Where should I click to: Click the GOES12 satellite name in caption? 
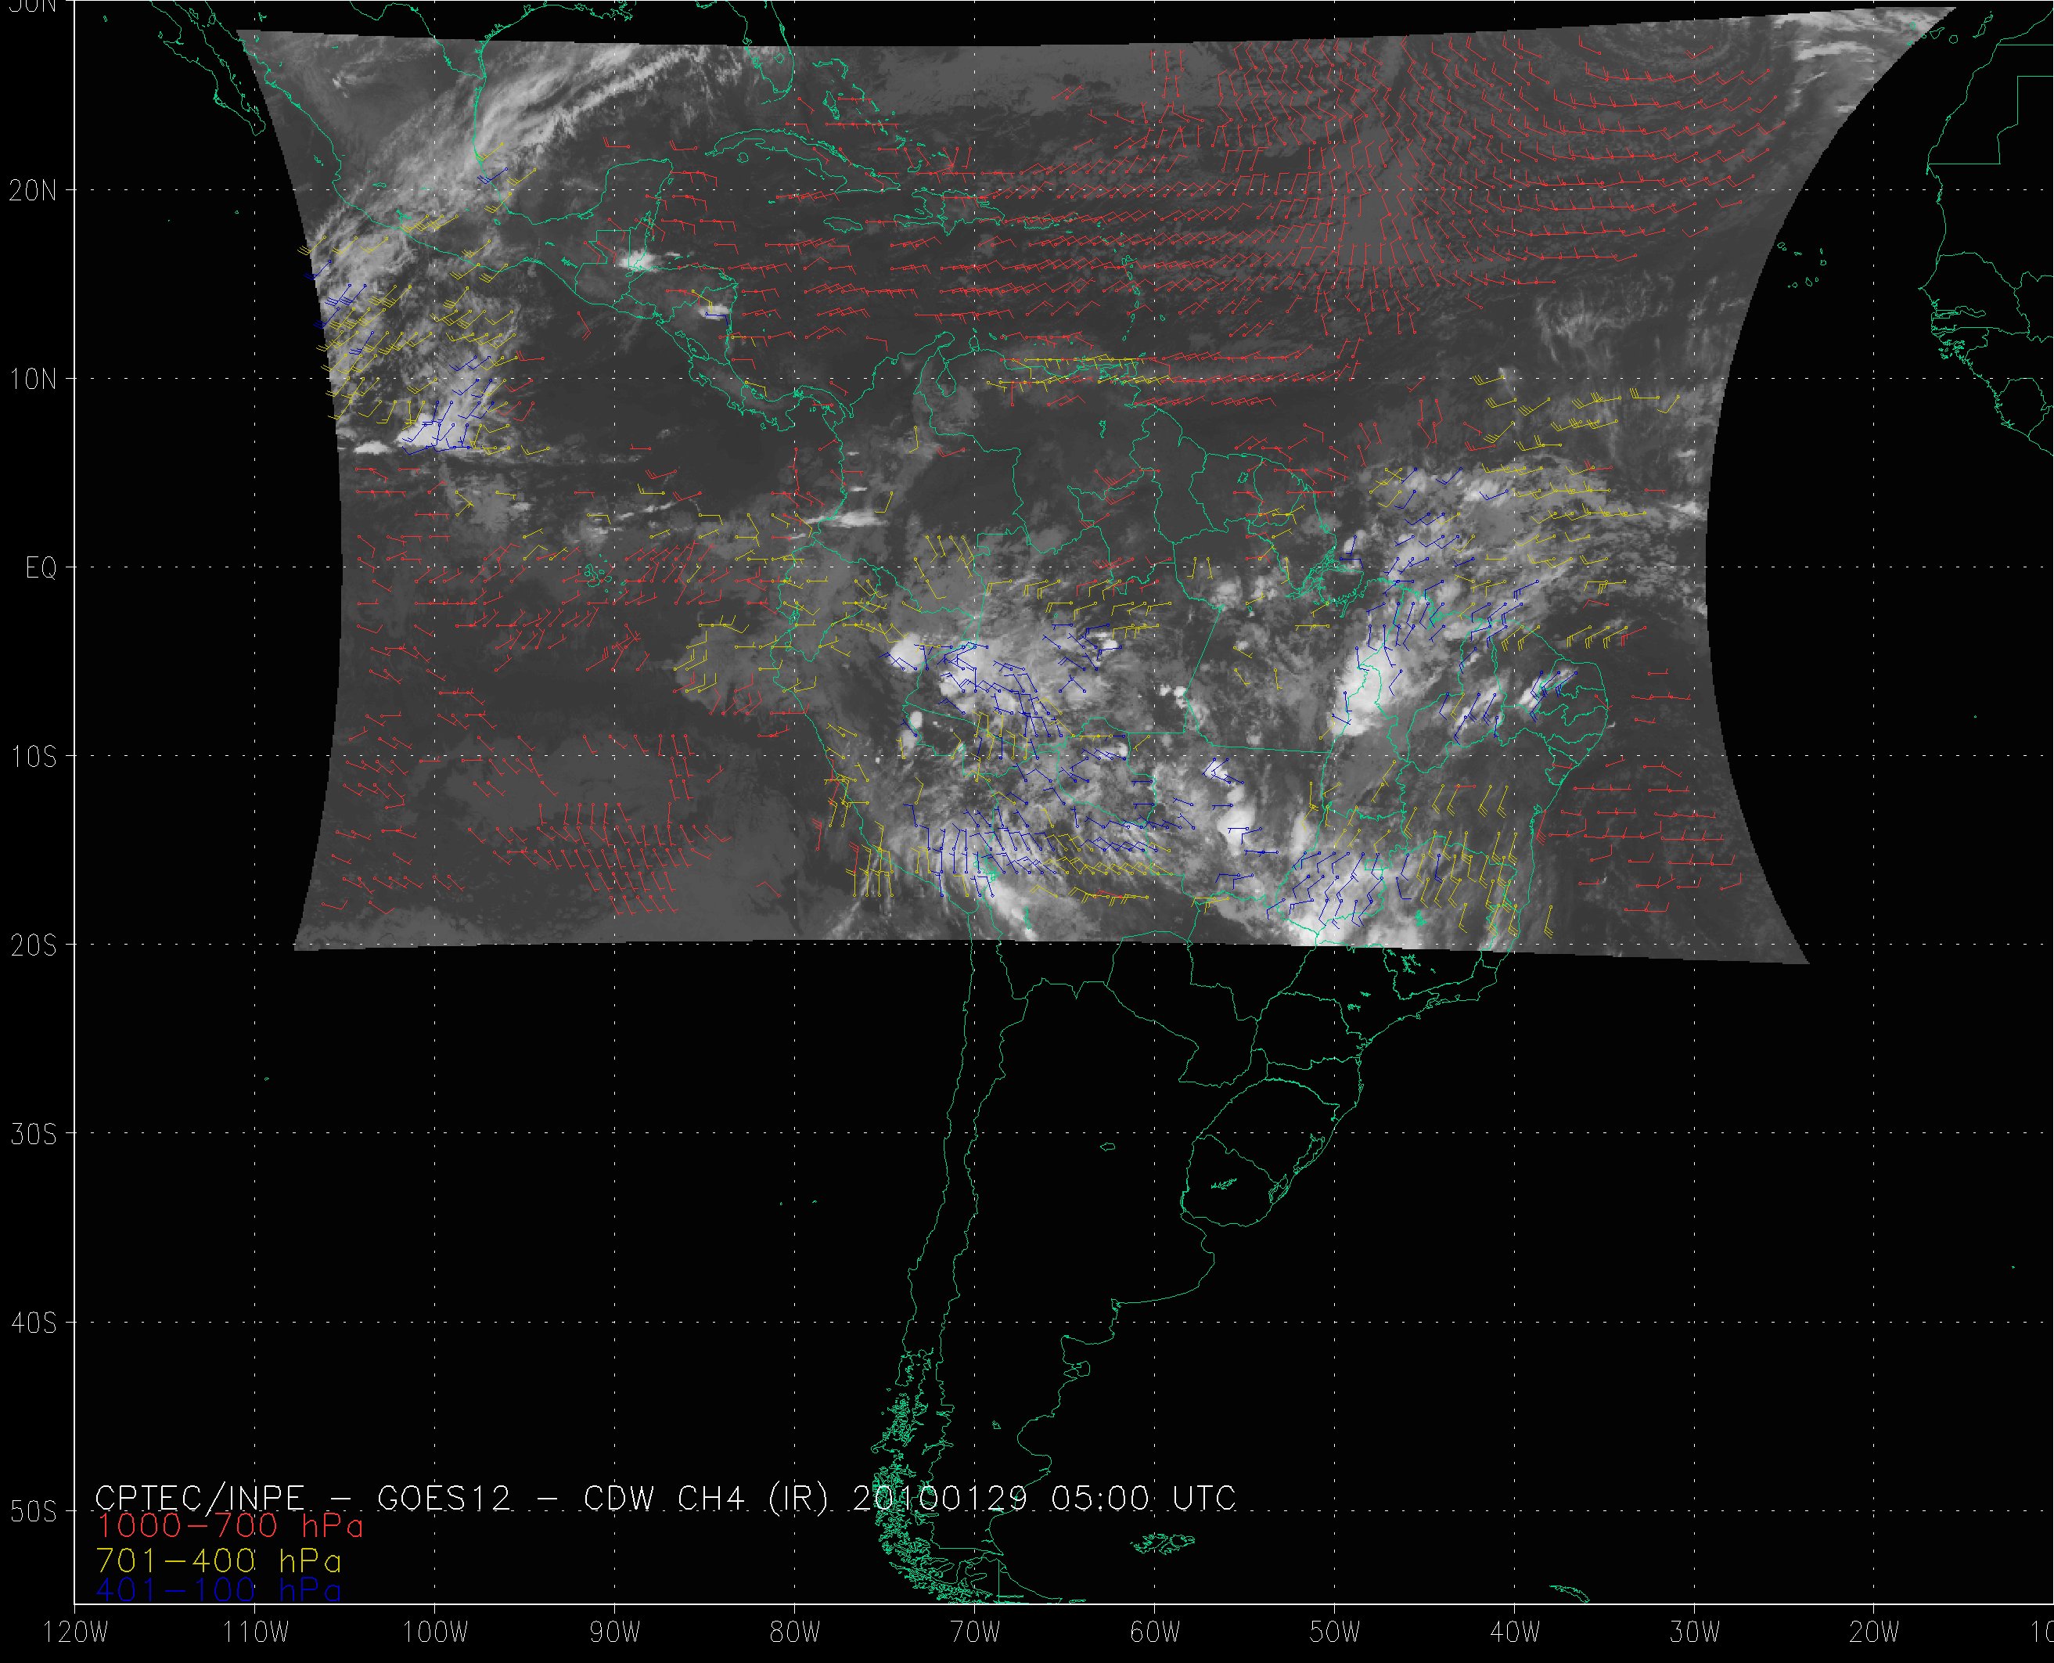[444, 1498]
